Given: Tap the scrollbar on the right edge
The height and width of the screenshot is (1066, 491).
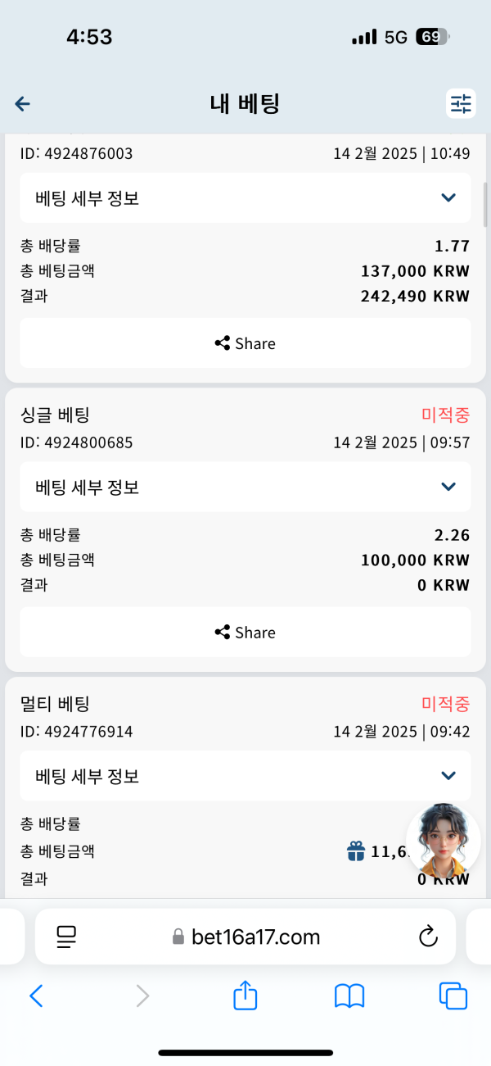Looking at the screenshot, I should [485, 197].
